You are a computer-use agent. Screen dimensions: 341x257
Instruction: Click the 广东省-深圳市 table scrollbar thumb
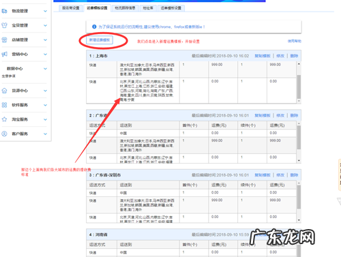[x=299, y=197]
